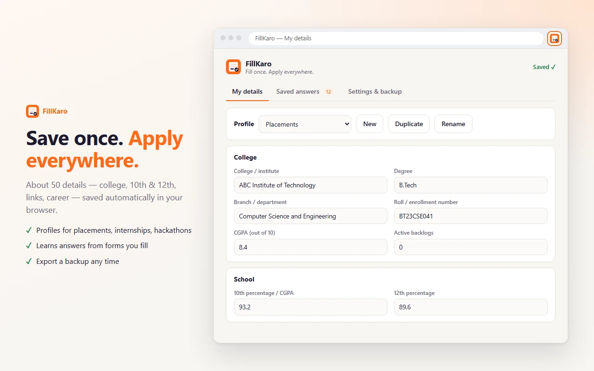Click the FillKaro extension icon in browser toolbar
This screenshot has width=594, height=371.
(x=555, y=38)
